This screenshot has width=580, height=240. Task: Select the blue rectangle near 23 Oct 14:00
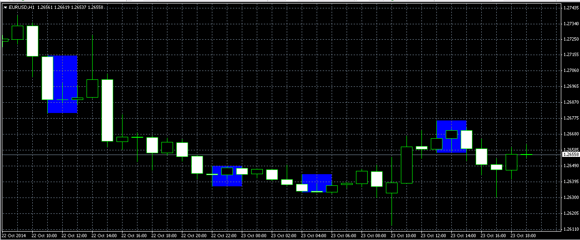point(451,137)
